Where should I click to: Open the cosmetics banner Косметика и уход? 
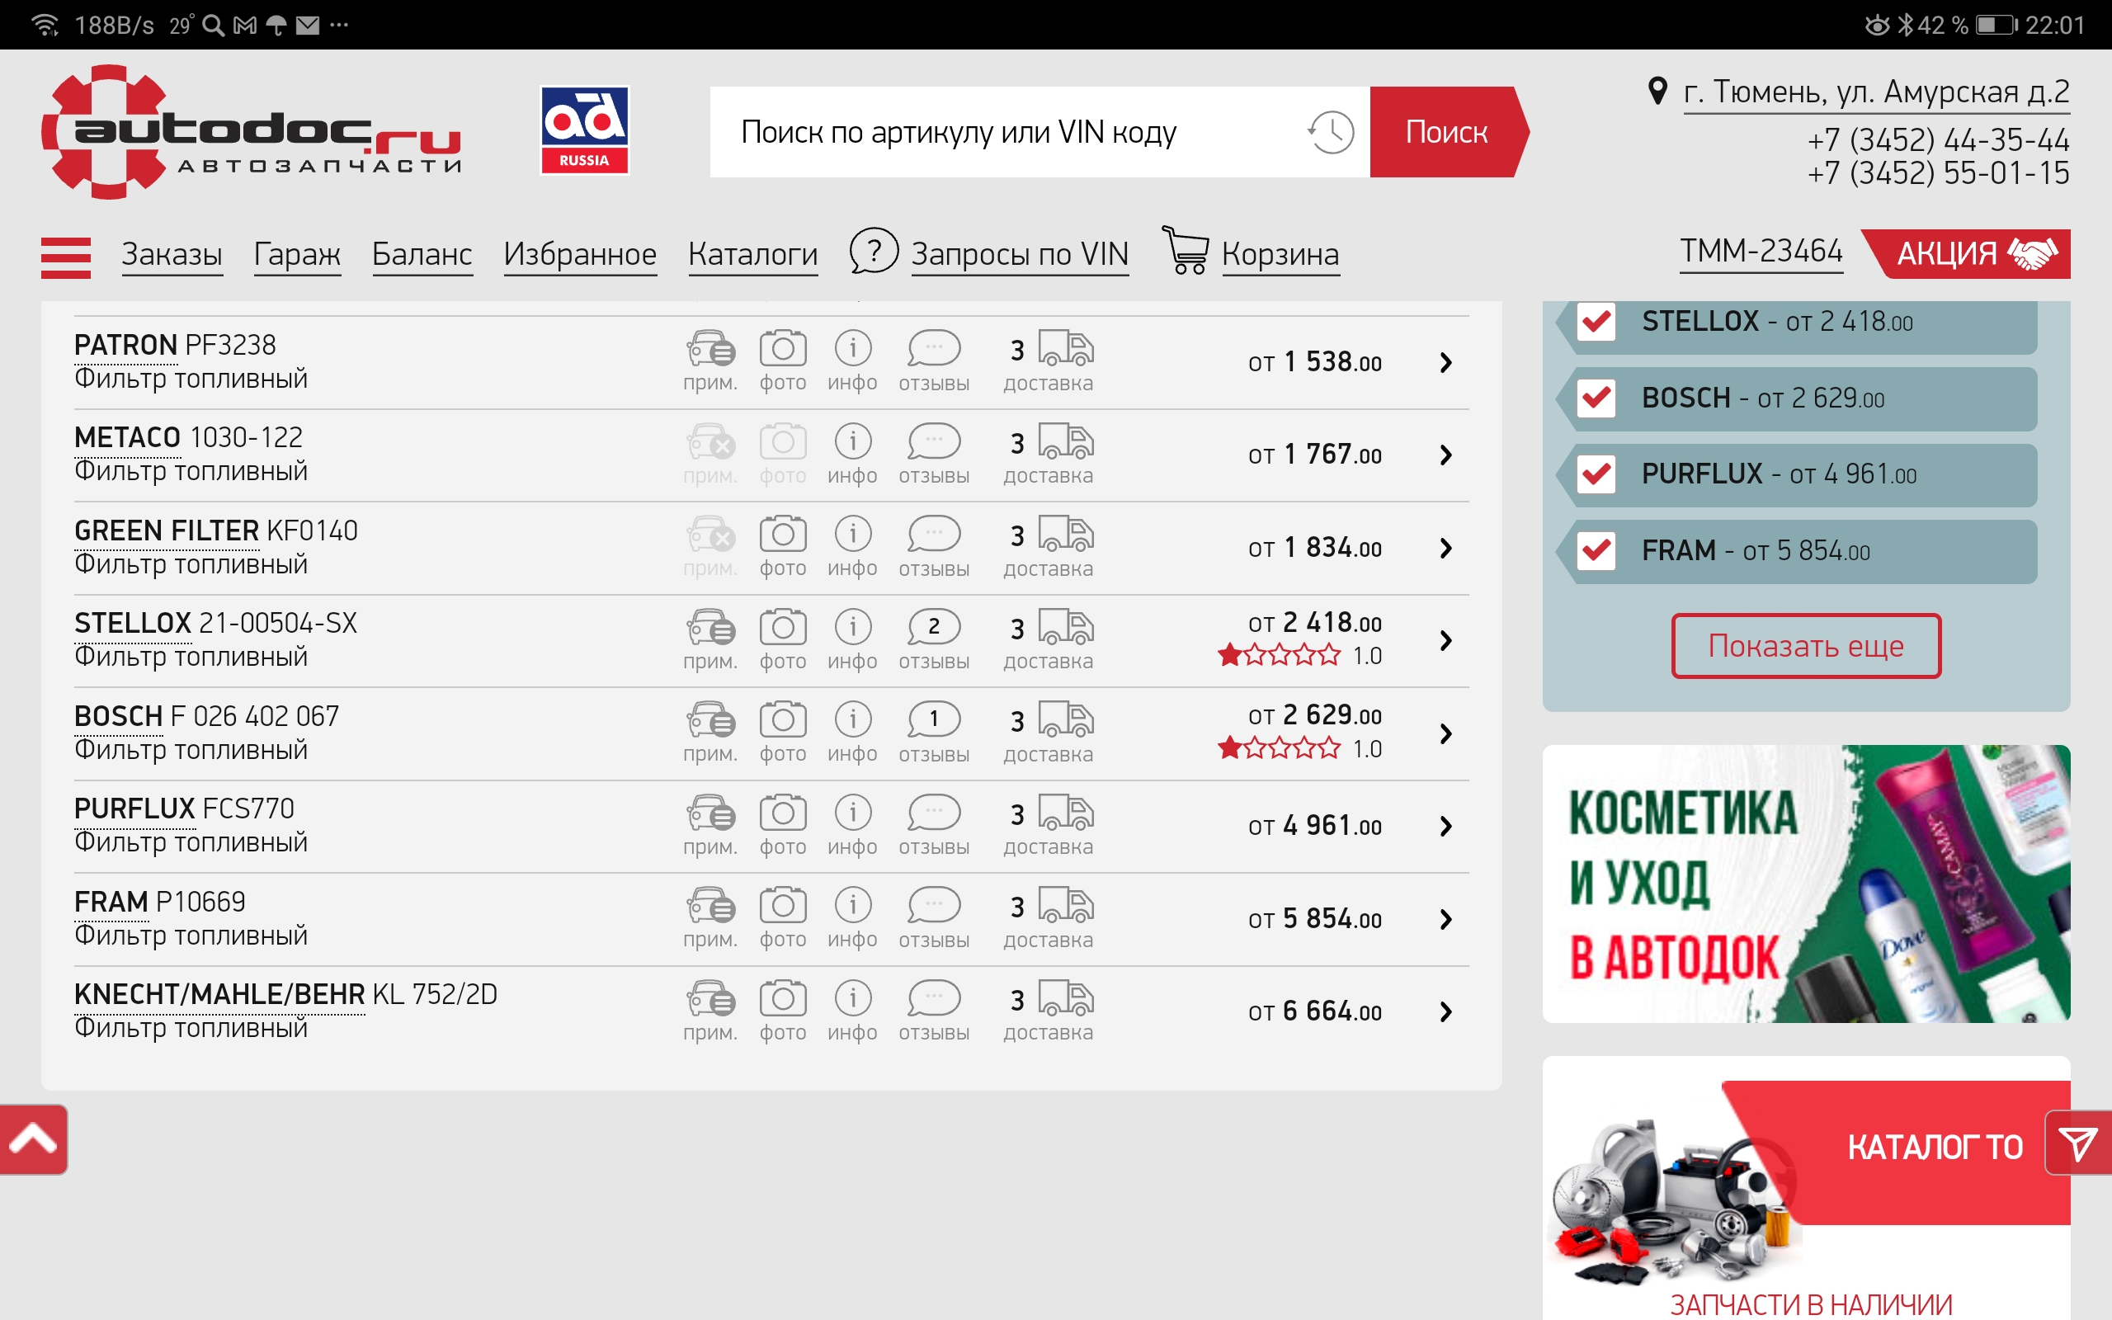1806,884
